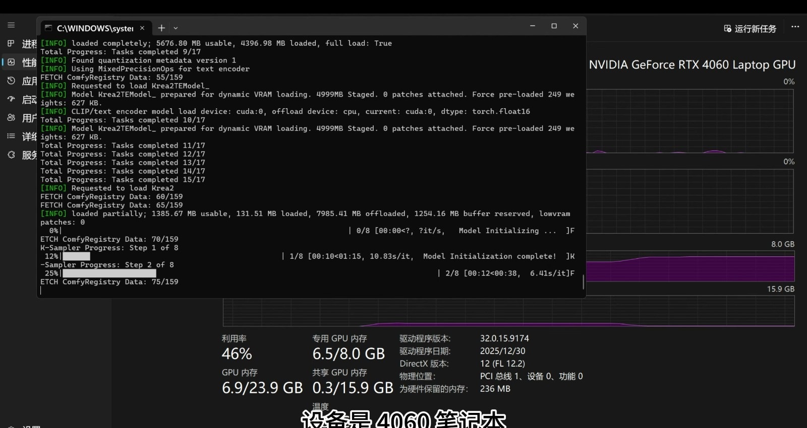Select the Details list sidebar icon
This screenshot has height=428, width=807.
click(x=11, y=136)
